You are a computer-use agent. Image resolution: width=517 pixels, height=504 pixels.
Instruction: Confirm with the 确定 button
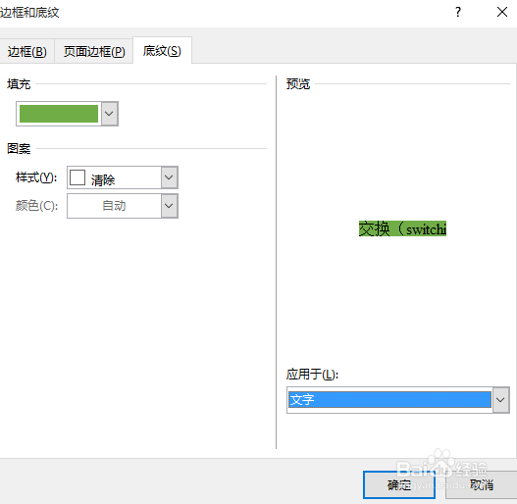coord(399,484)
